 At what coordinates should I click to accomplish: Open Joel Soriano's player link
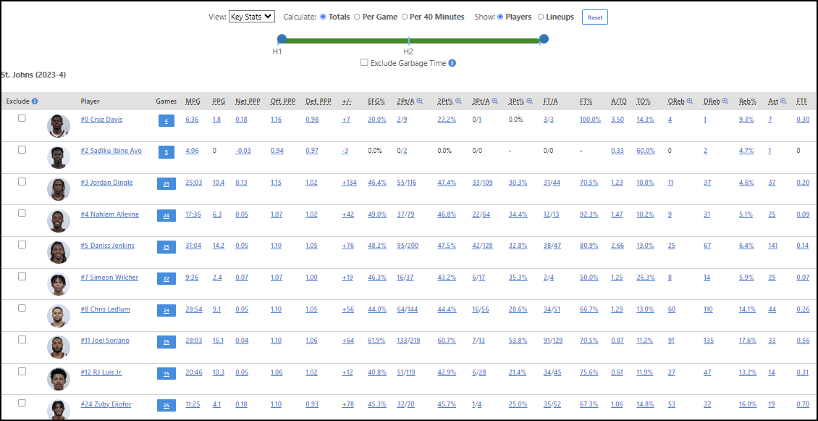104,341
